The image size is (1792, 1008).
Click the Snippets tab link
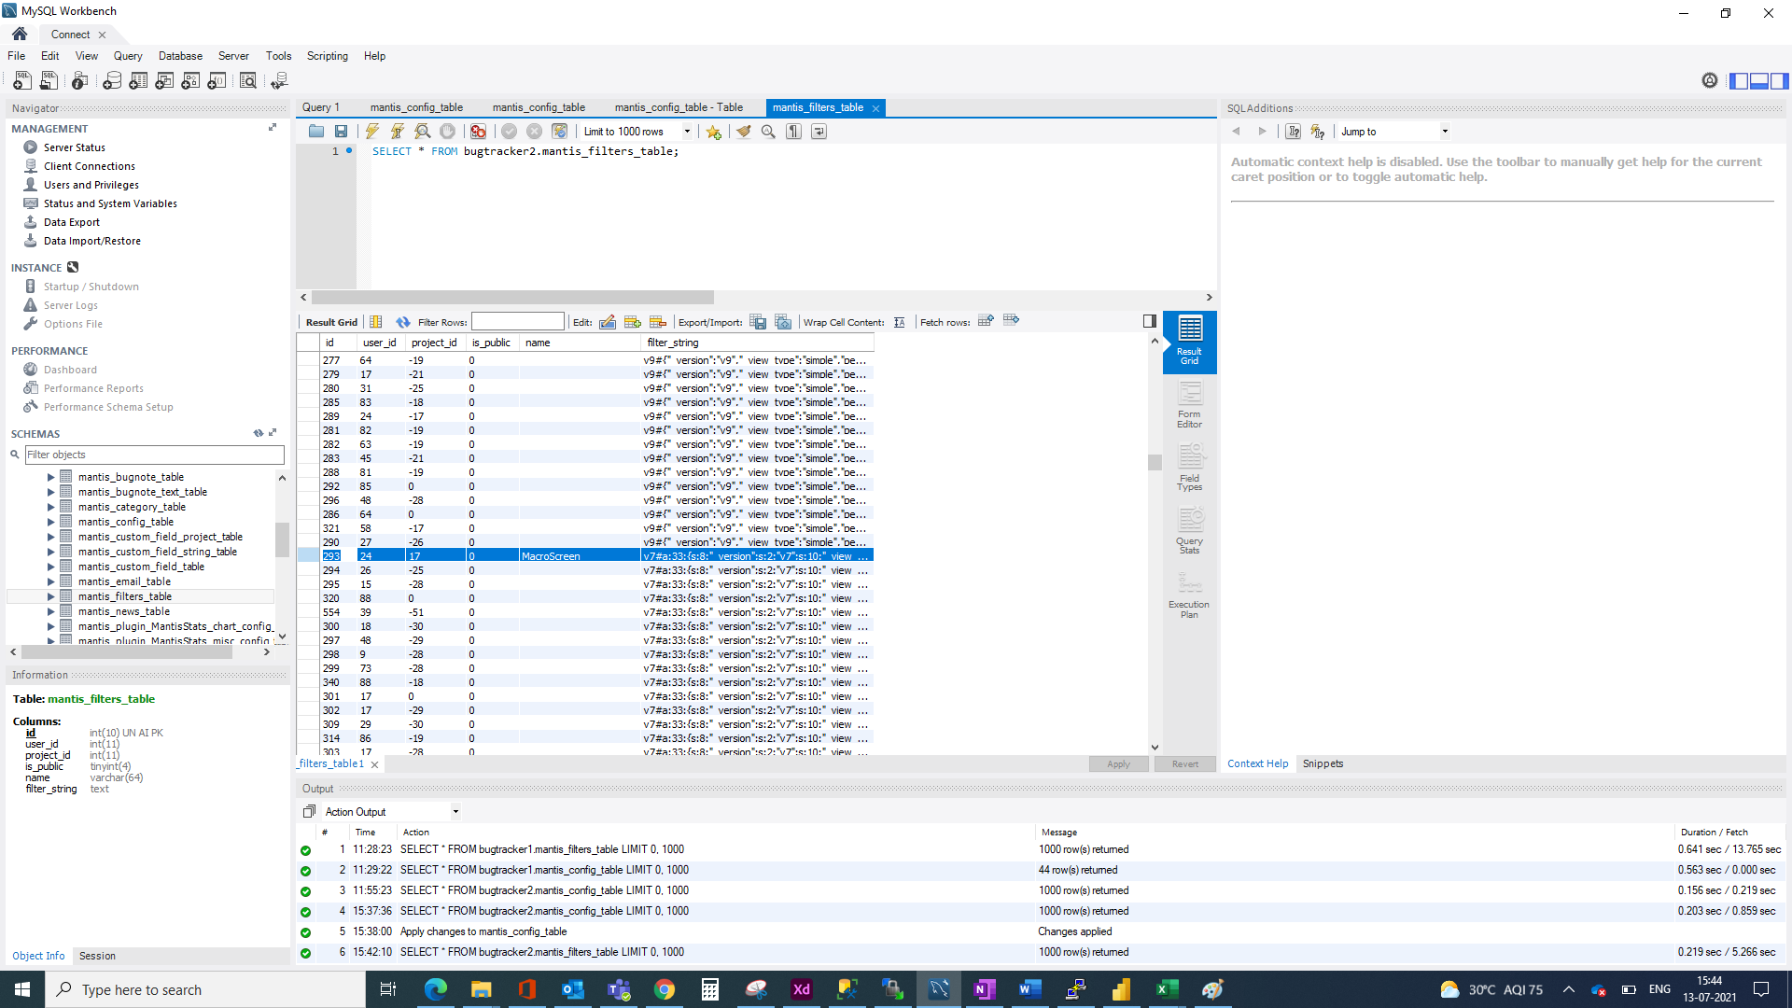(1323, 763)
